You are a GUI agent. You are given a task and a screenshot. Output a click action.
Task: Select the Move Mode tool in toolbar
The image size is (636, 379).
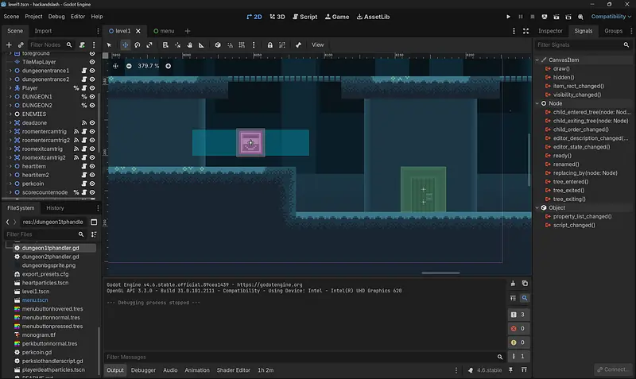125,44
